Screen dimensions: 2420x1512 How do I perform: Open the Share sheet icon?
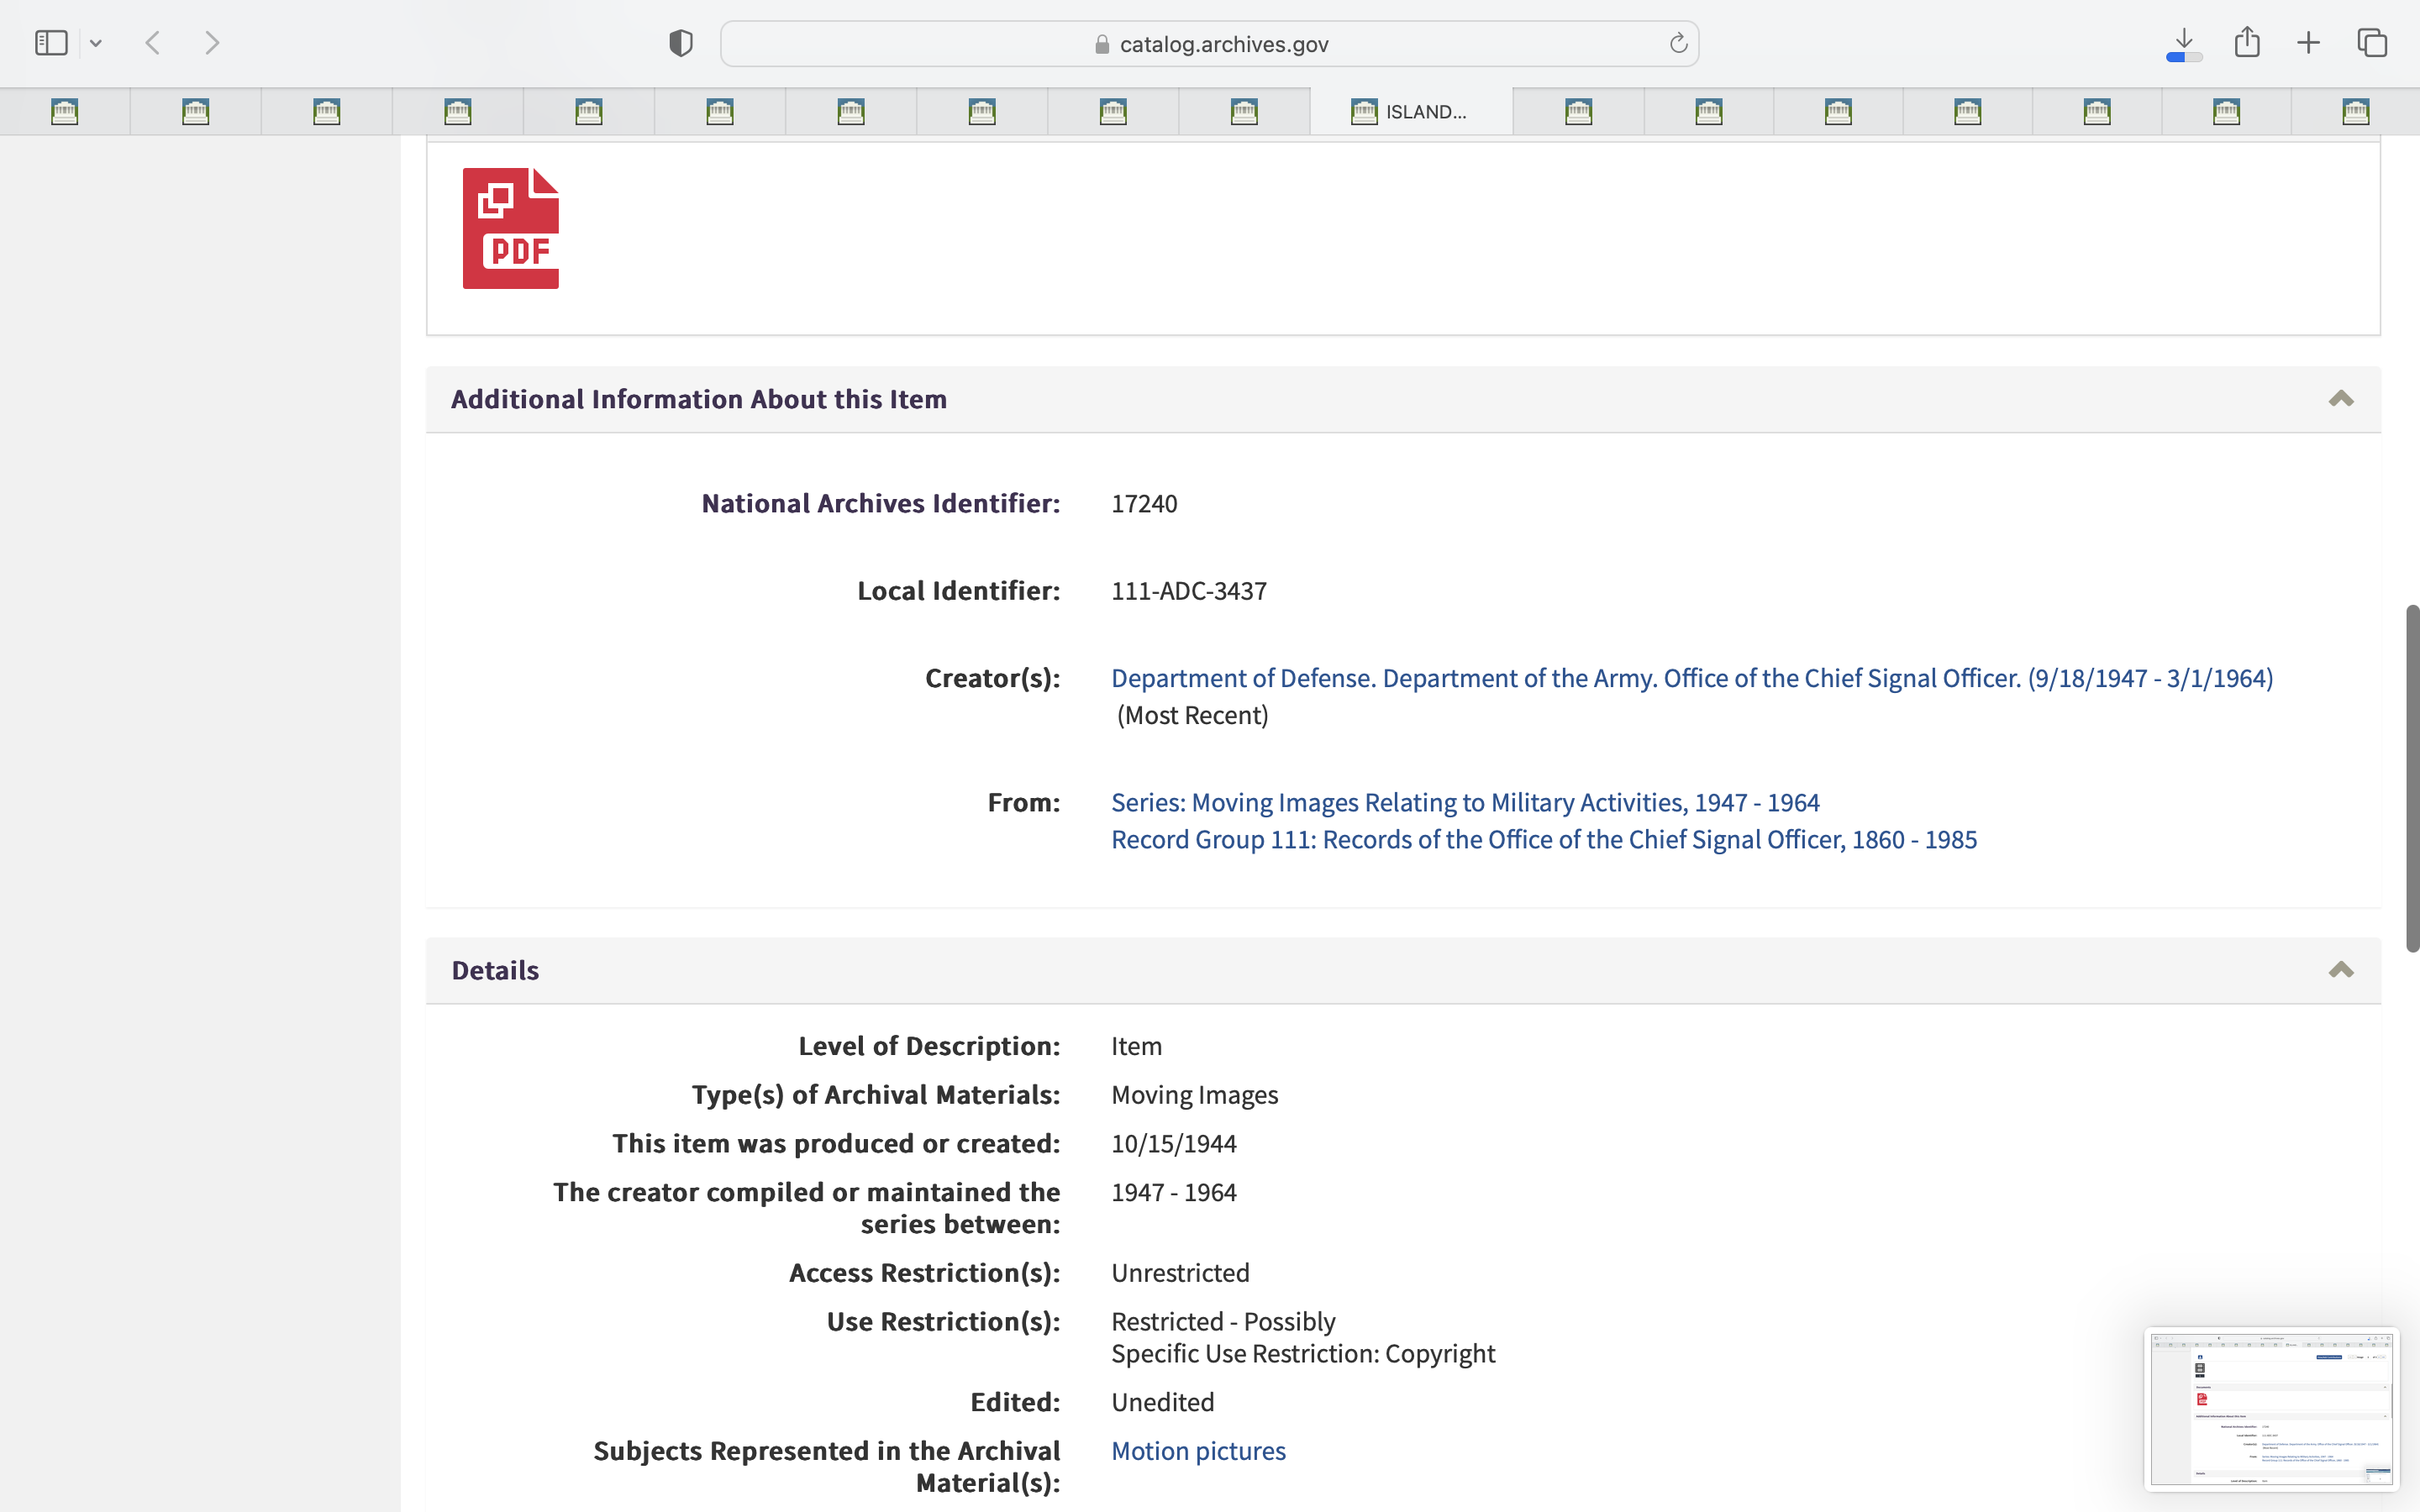pyautogui.click(x=2247, y=43)
